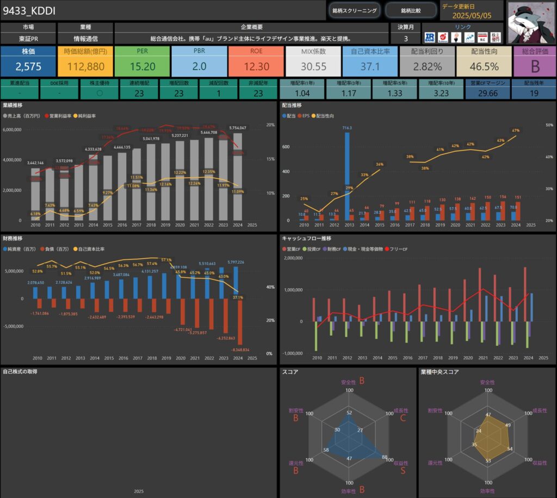Select the フリーCF legend entry
This screenshot has height=498, width=557.
(396, 249)
